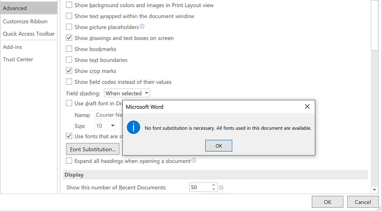Image resolution: width=382 pixels, height=212 pixels.
Task: Confirm Word Options with the bottom OK button
Action: pyautogui.click(x=327, y=202)
